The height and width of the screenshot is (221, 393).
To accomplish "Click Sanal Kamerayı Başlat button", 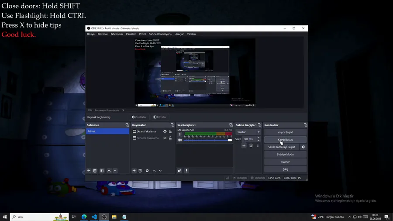I will pyautogui.click(x=282, y=147).
